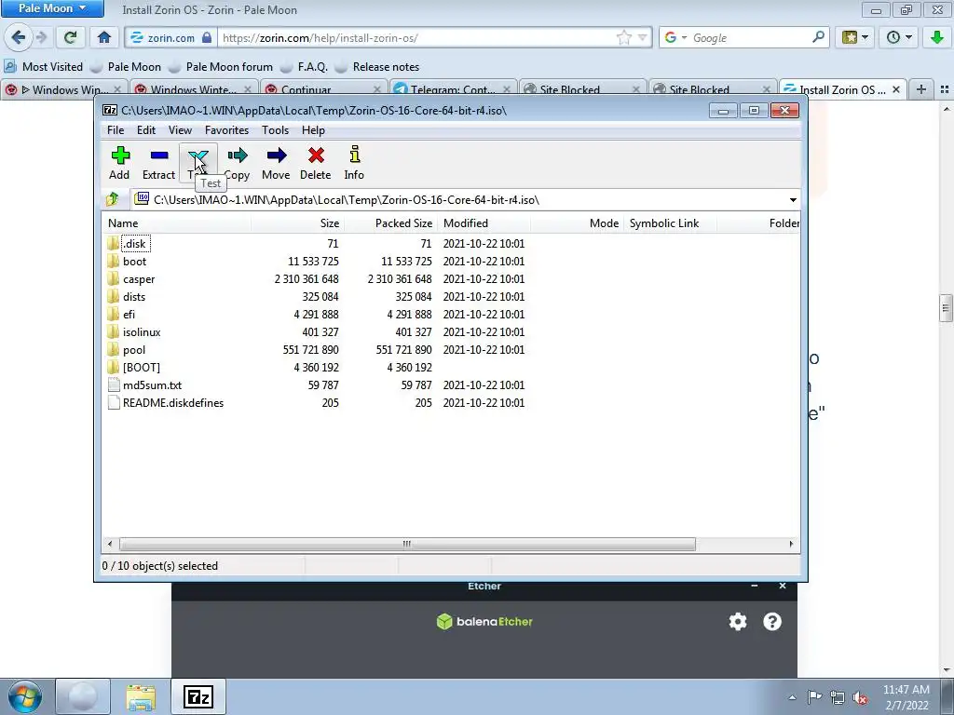The width and height of the screenshot is (954, 715).
Task: Click the Add toolbar icon in 7-Zip
Action: [120, 162]
